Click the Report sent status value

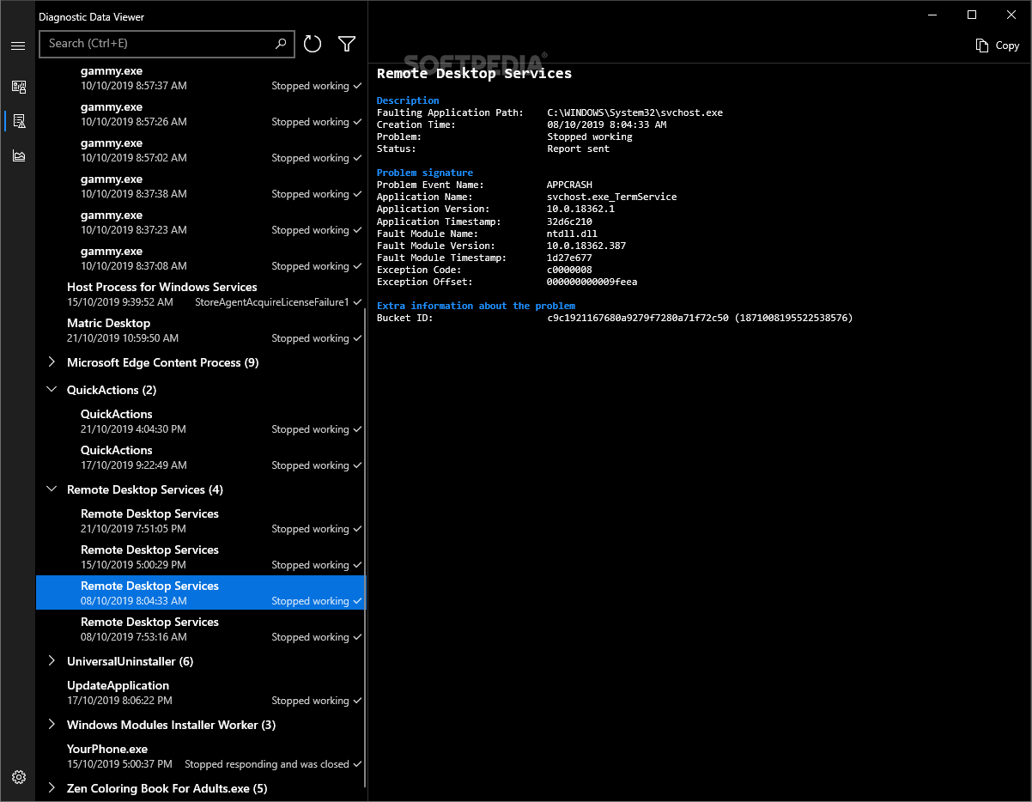click(578, 149)
